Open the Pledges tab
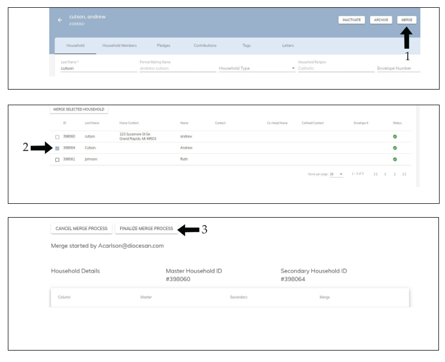445x362 pixels. 163,46
